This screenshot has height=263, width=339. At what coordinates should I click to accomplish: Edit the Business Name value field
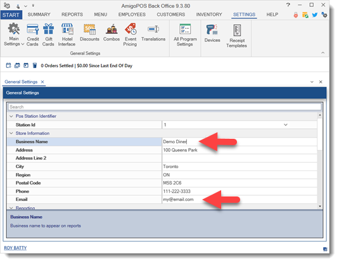pos(240,142)
